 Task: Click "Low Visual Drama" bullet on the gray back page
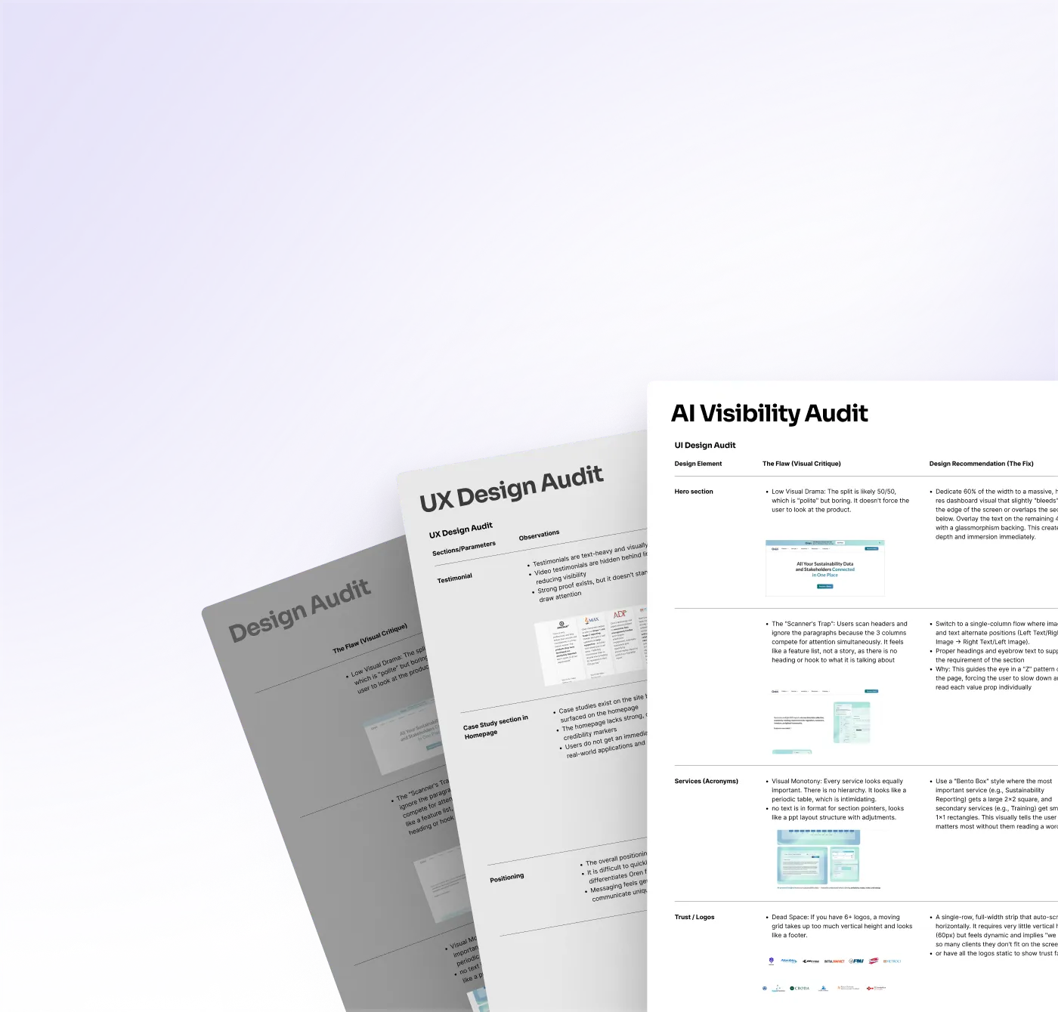pos(390,668)
